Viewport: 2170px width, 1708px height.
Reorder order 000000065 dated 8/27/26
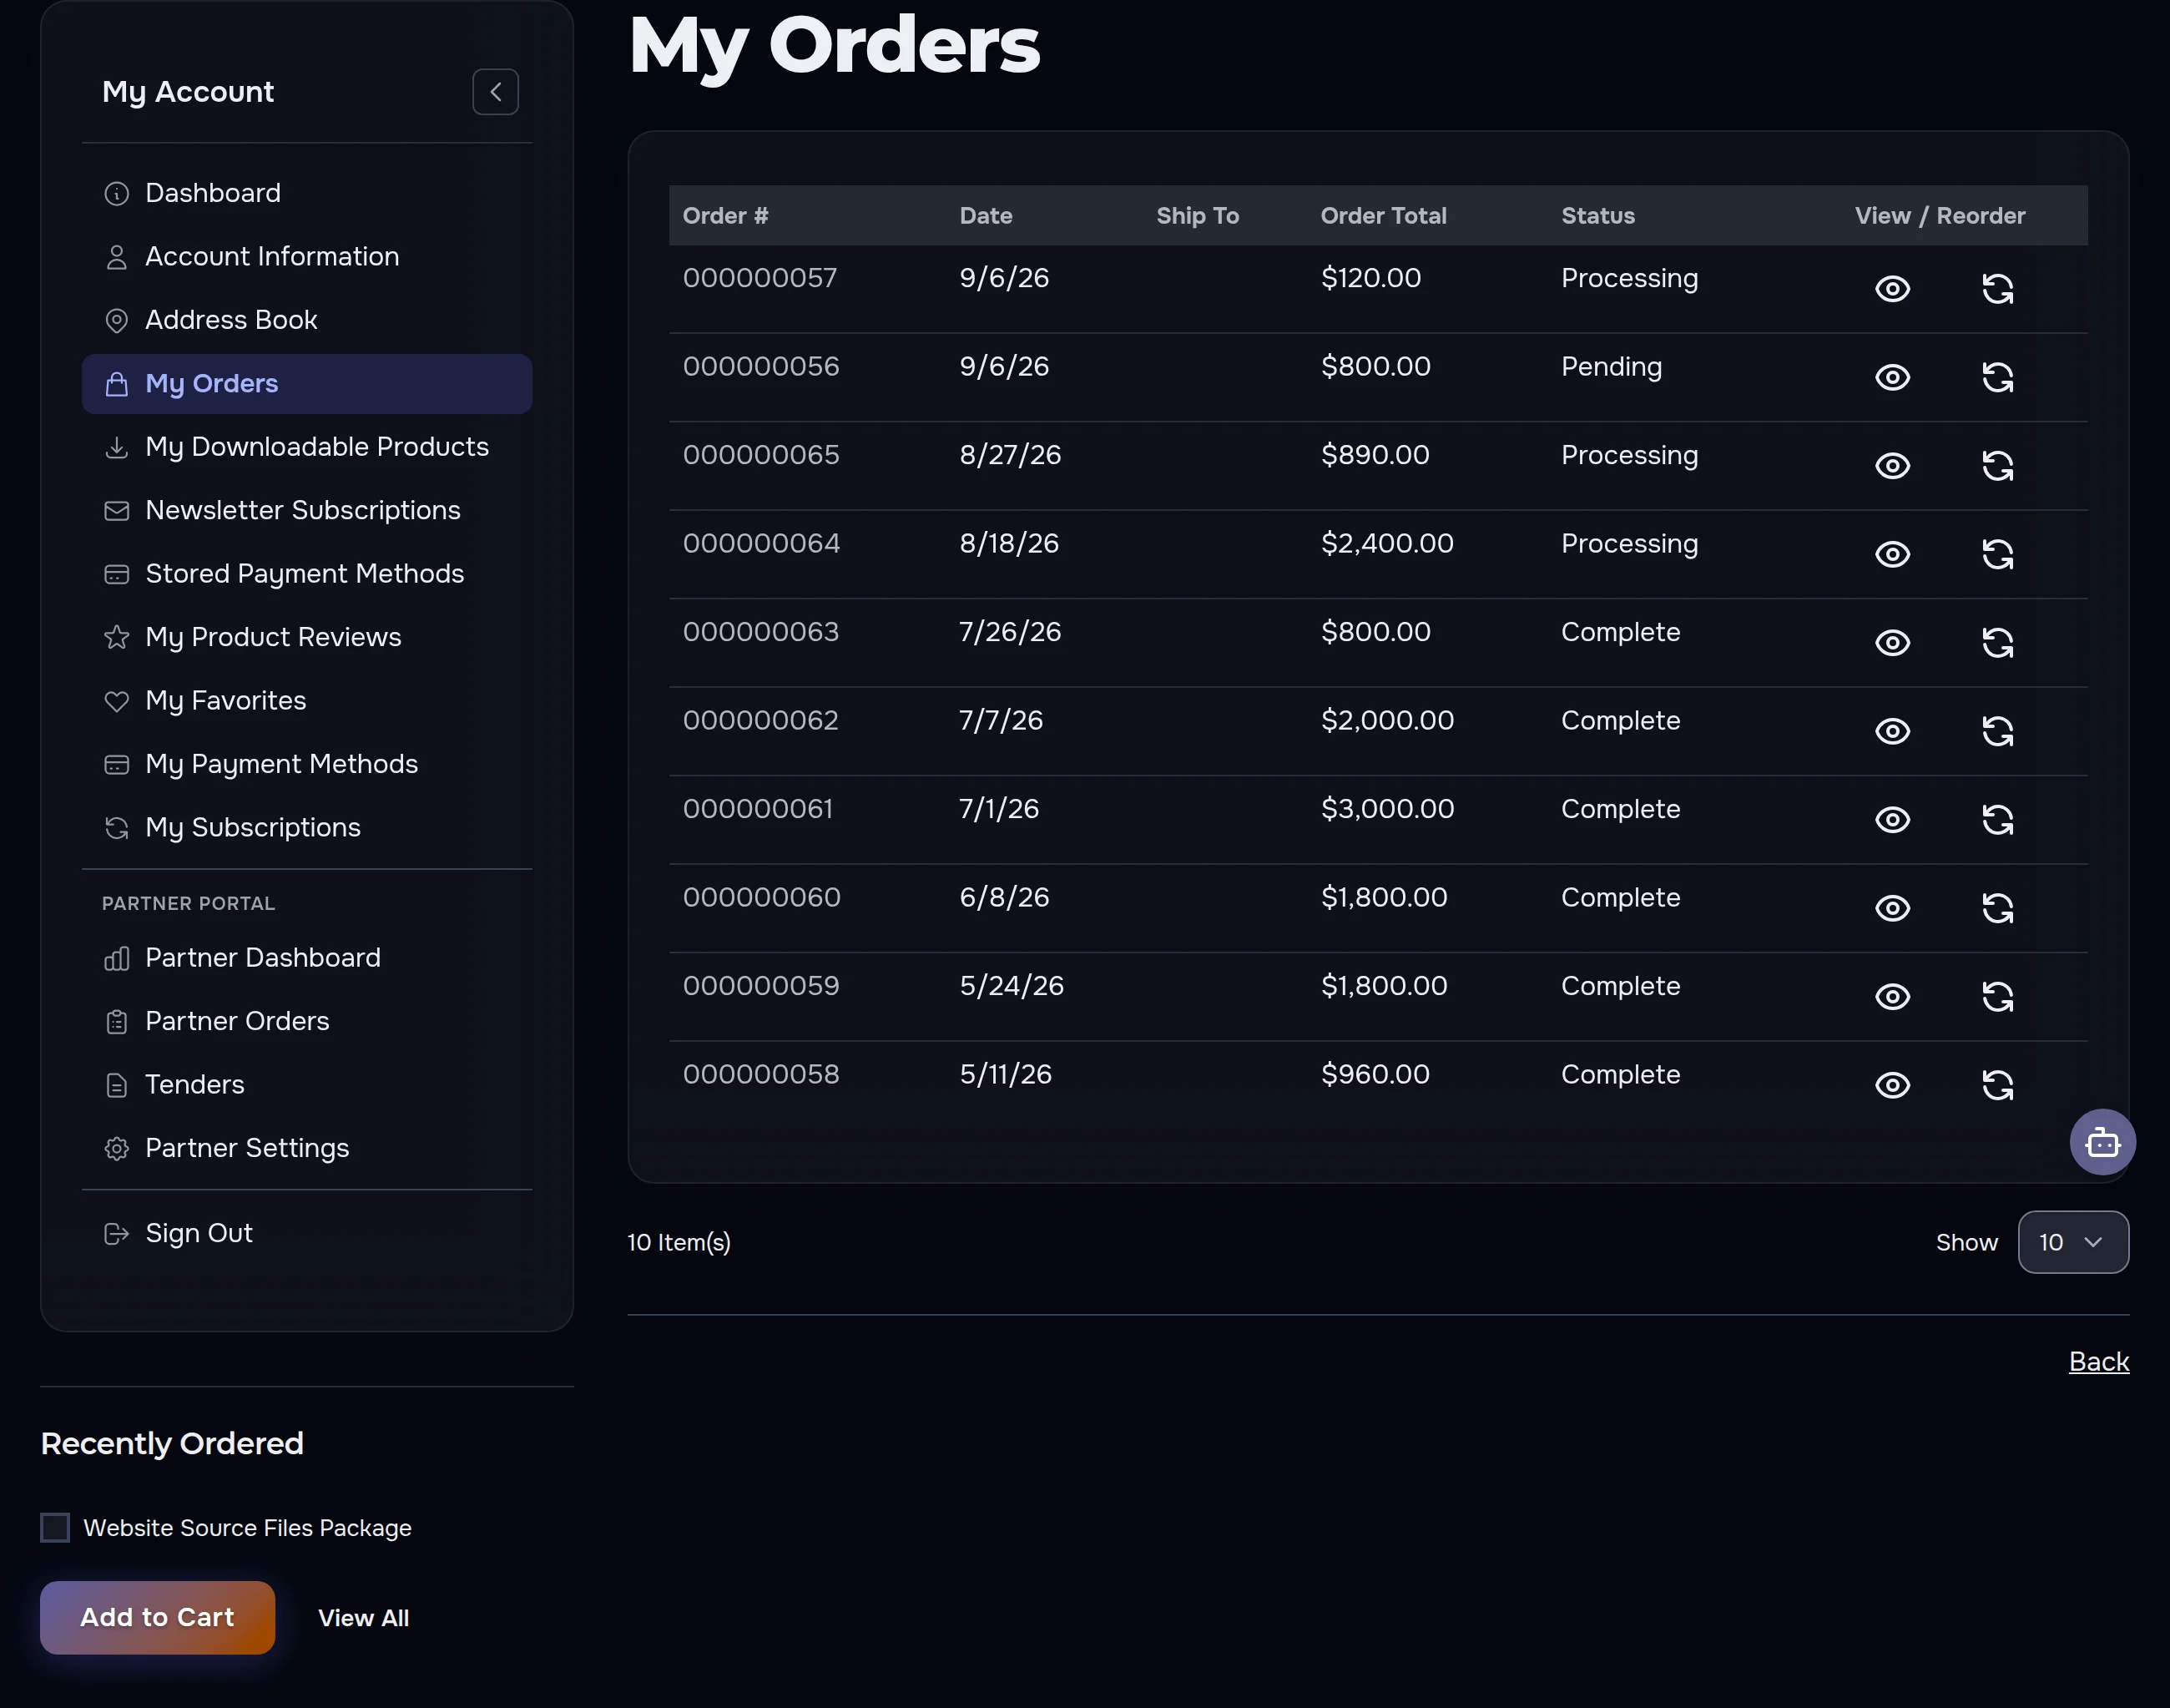(x=1997, y=466)
